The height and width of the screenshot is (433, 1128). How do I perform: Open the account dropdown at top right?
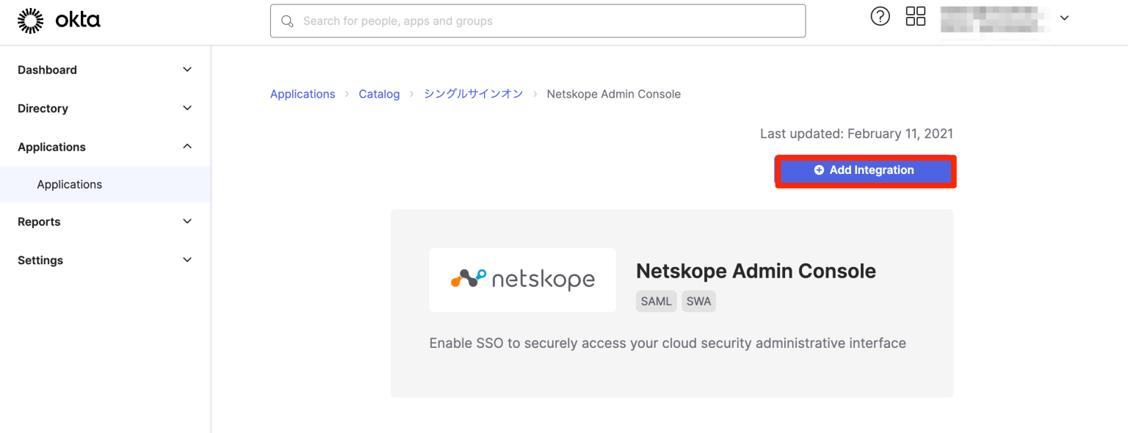[1064, 18]
